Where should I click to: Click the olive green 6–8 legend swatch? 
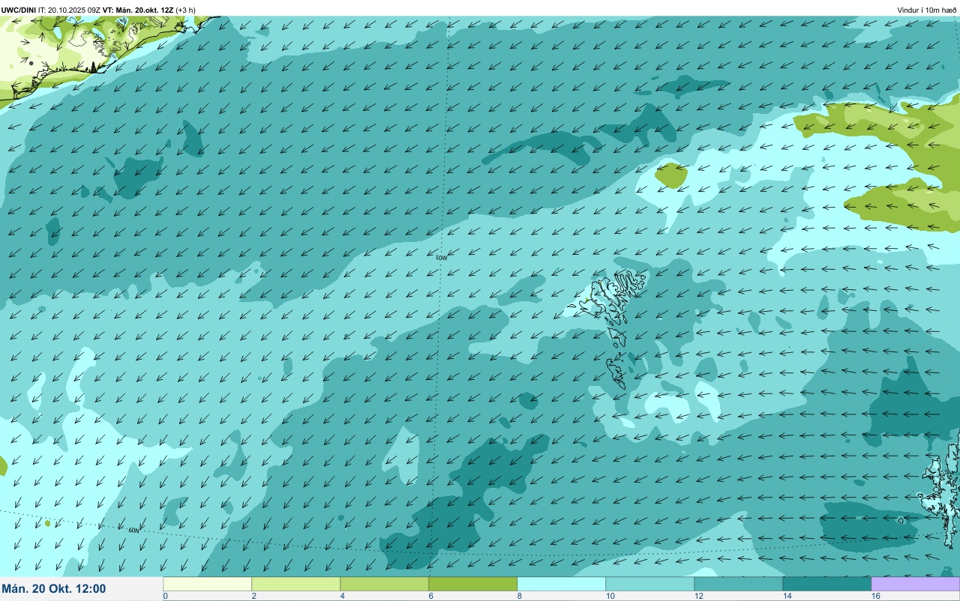coord(473,584)
